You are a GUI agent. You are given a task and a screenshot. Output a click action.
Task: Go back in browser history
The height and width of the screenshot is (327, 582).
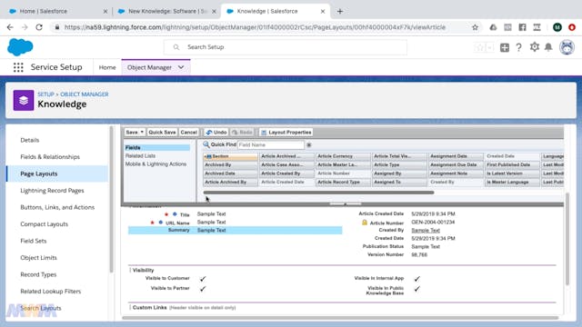[x=10, y=27]
